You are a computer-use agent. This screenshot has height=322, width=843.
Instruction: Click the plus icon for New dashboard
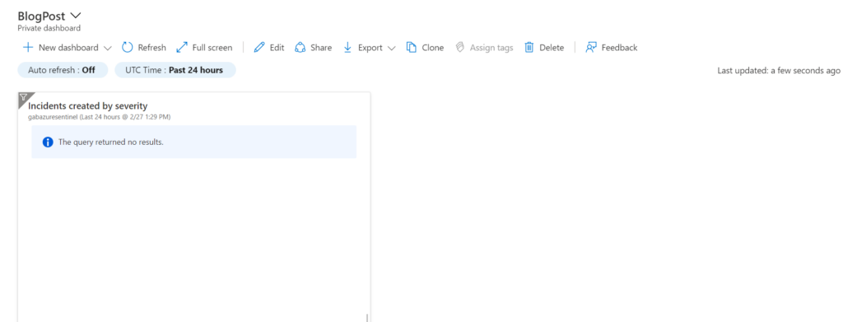tap(28, 47)
